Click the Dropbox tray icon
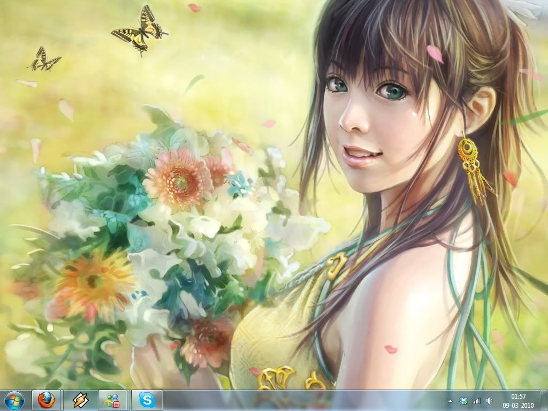 (463, 401)
